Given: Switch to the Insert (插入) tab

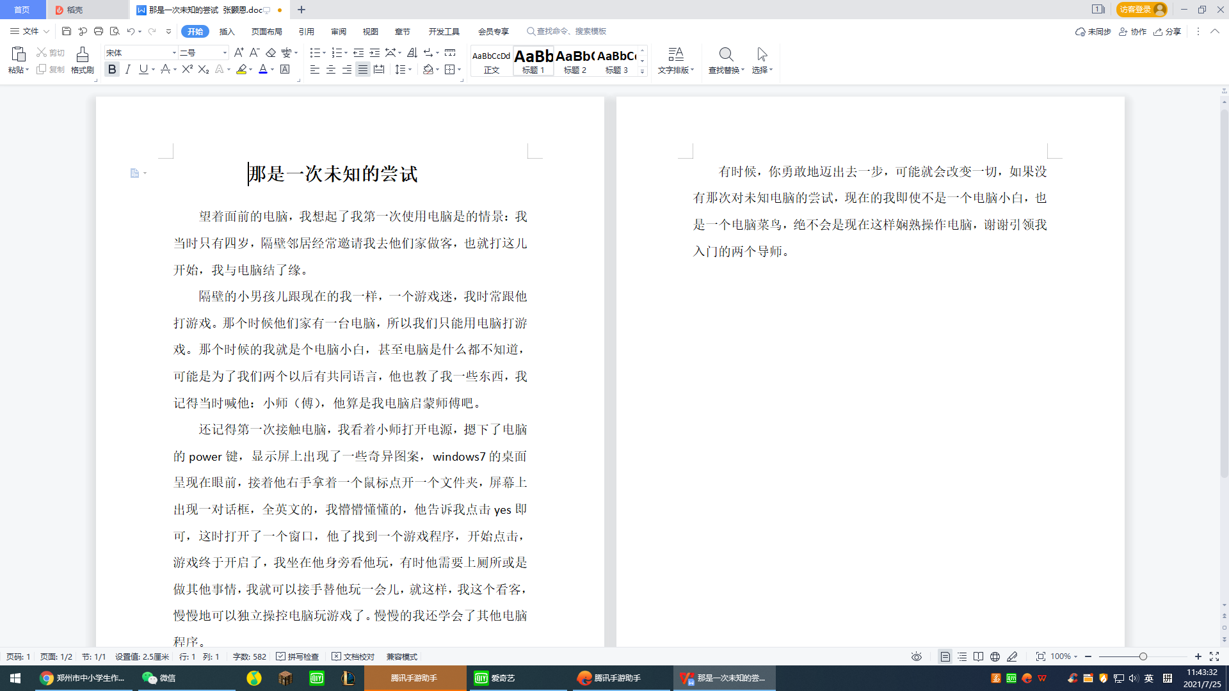Looking at the screenshot, I should 227,31.
